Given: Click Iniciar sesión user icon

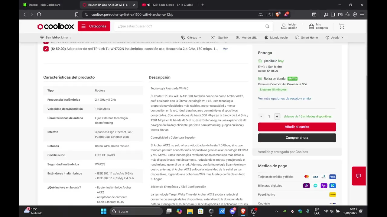Looking at the screenshot, I should click(x=284, y=26).
